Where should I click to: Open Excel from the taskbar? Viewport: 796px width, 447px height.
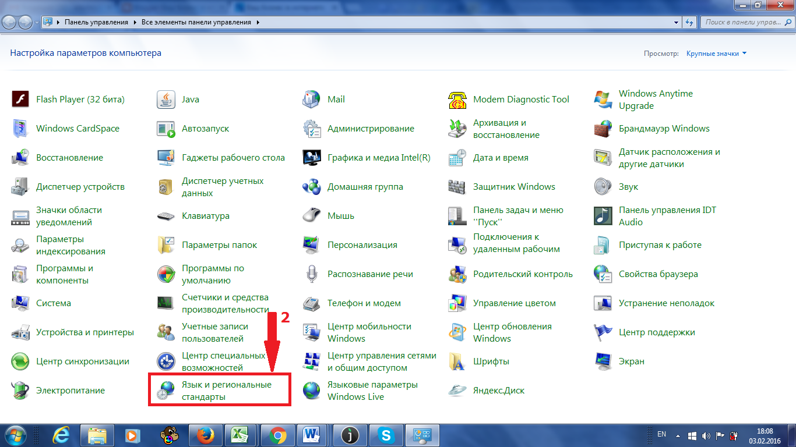point(239,435)
